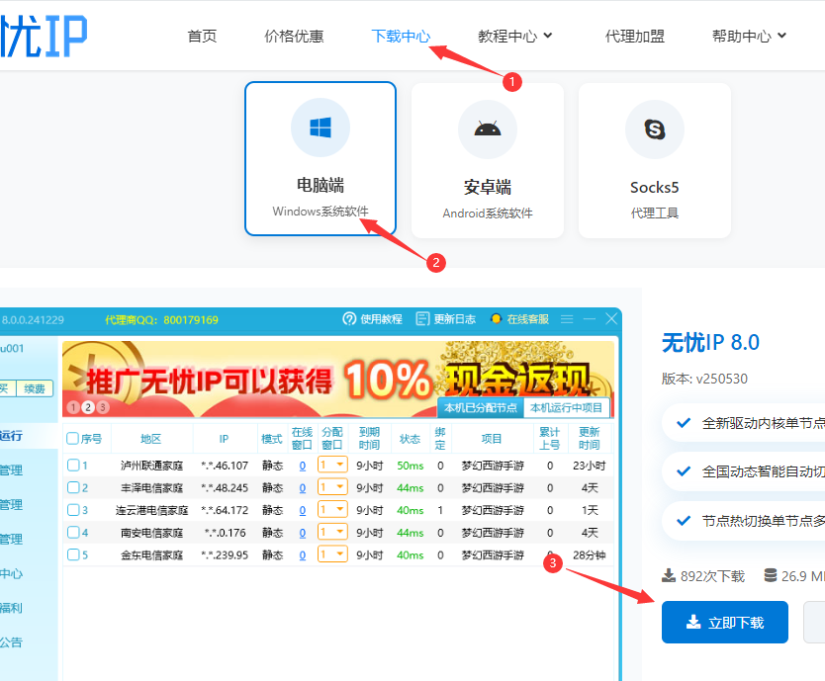The height and width of the screenshot is (681, 825).
Task: Select the 电脑端 Windows系统软件 card
Action: coord(321,159)
